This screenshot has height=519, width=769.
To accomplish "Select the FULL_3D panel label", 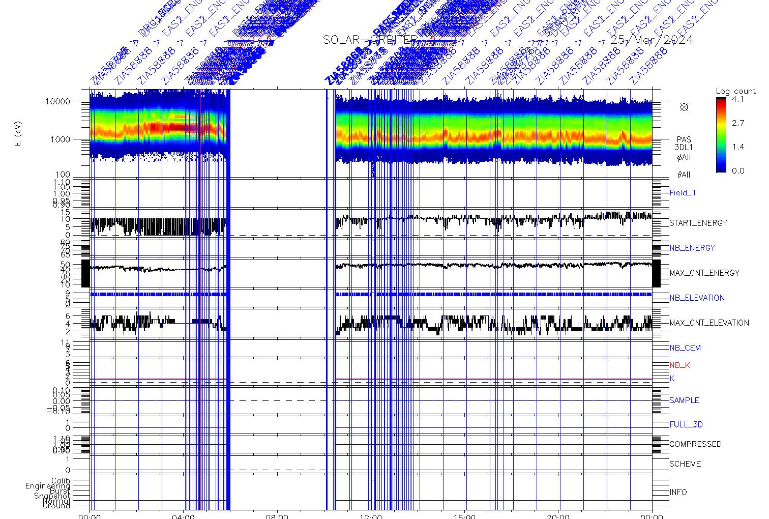I will coord(686,424).
